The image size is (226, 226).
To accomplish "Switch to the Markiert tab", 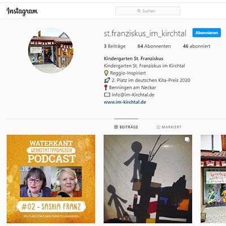I will [x=169, y=127].
